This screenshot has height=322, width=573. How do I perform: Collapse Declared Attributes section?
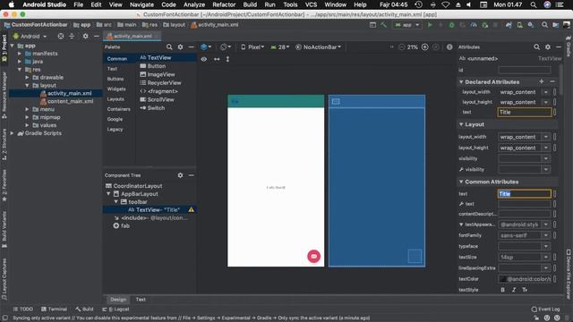pos(461,81)
